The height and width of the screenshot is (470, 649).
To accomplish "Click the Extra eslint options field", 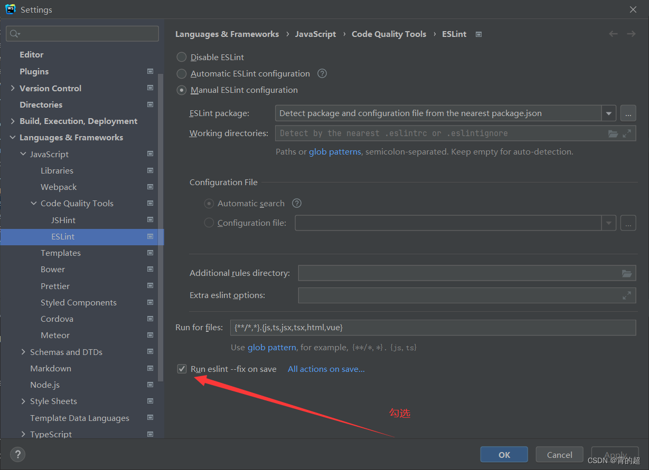I will 467,295.
